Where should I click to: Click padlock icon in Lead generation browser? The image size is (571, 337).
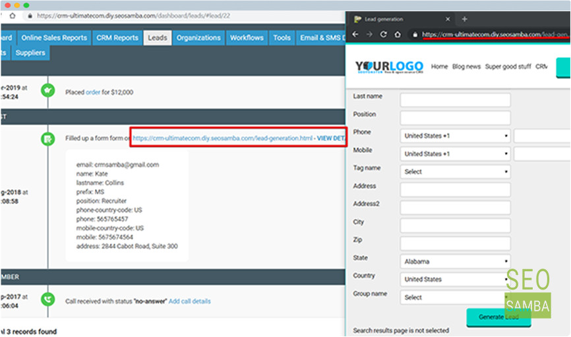(415, 34)
